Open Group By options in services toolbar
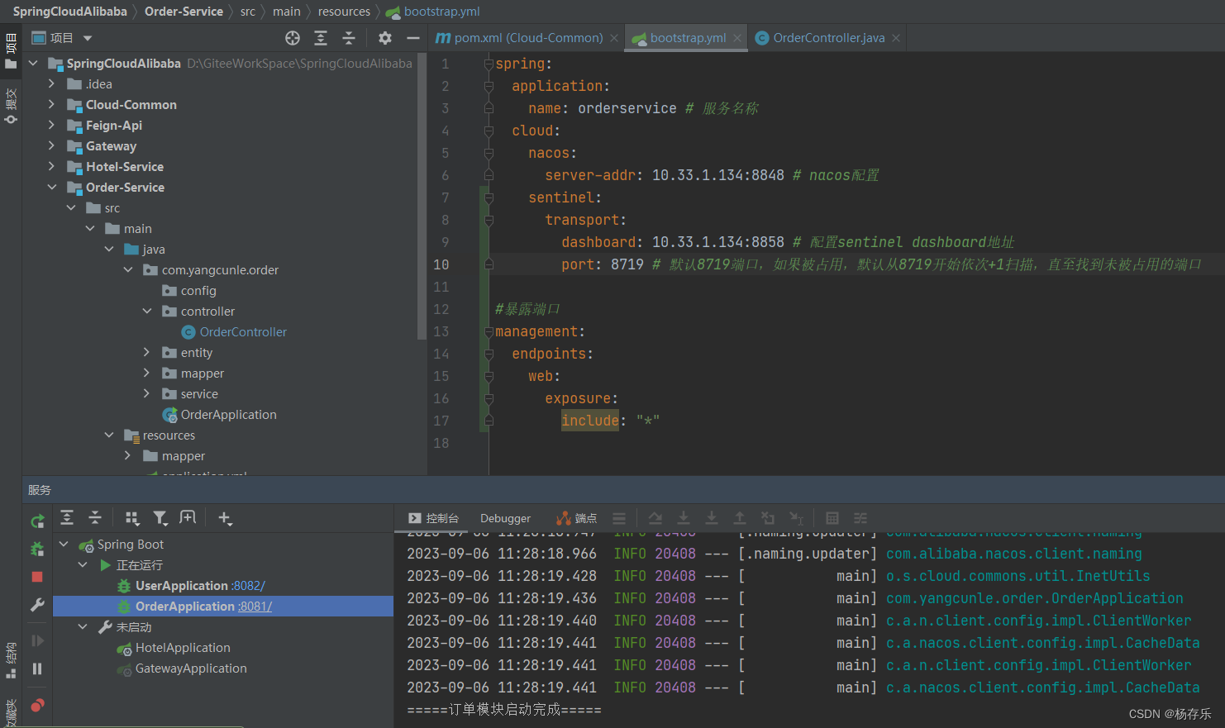The height and width of the screenshot is (728, 1225). (x=132, y=517)
